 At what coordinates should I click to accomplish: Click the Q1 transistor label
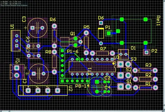click(x=73, y=34)
